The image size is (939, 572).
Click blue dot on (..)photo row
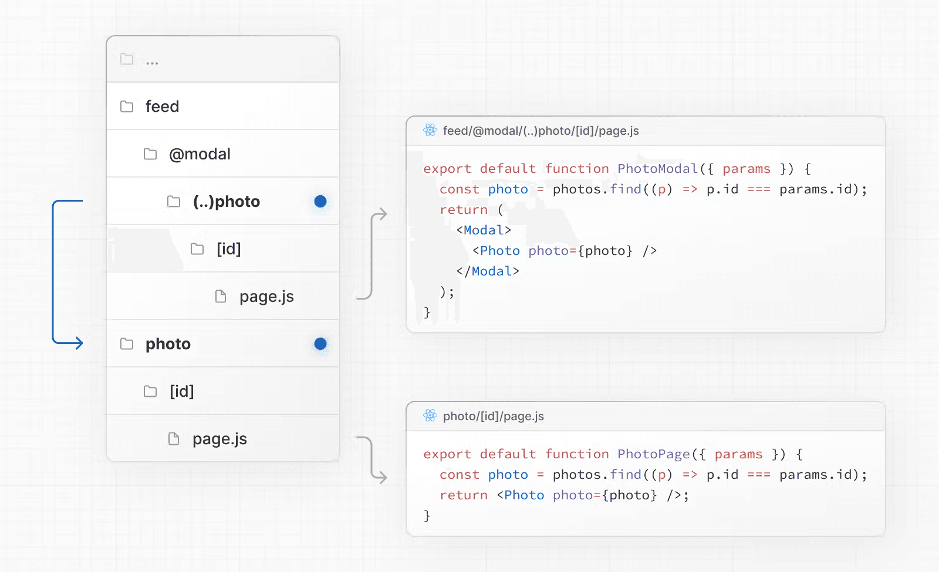pos(320,202)
